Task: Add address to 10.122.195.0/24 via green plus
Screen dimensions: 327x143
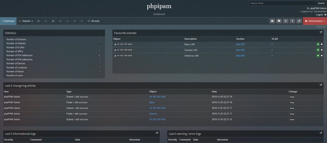Action: (x=318, y=50)
